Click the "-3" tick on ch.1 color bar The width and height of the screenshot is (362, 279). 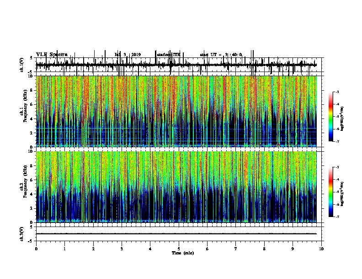[337, 92]
